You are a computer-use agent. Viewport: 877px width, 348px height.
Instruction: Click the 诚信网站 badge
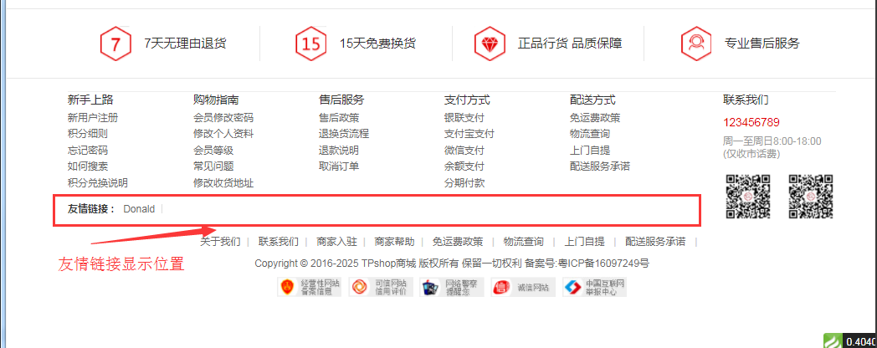523,288
